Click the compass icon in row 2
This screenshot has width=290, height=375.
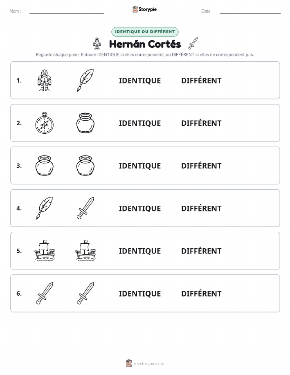point(45,123)
